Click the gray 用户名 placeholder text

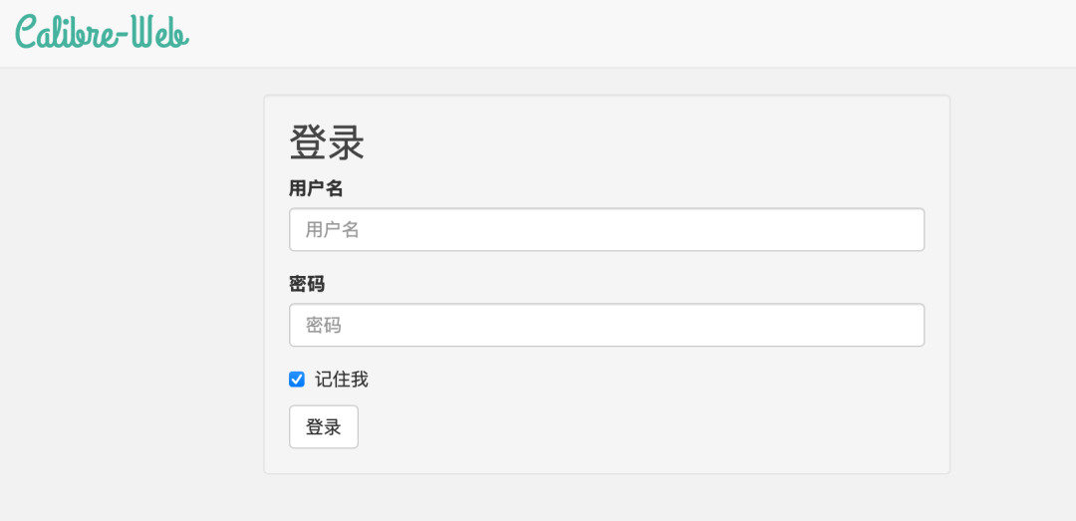tap(333, 229)
